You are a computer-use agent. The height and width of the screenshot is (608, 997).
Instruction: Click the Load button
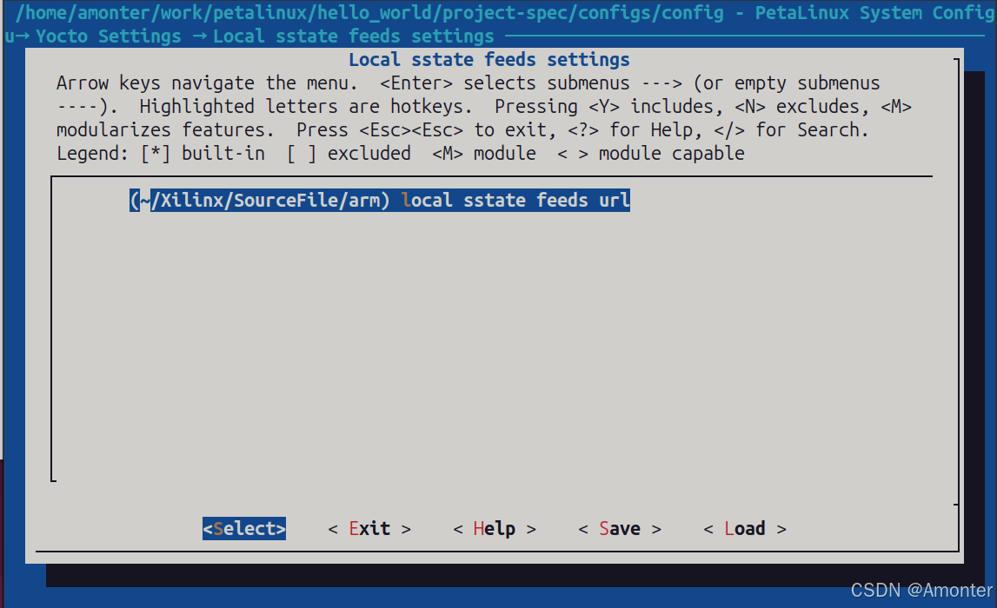tap(745, 529)
